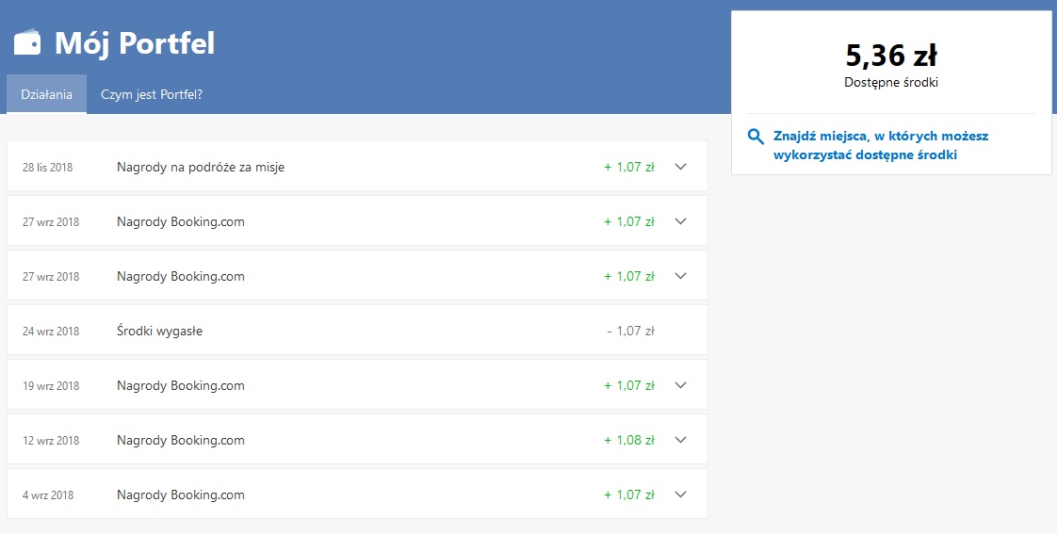Screen dimensions: 1057x535
Task: Click the + 1,07 zł amount on 28 lis row
Action: pos(629,167)
